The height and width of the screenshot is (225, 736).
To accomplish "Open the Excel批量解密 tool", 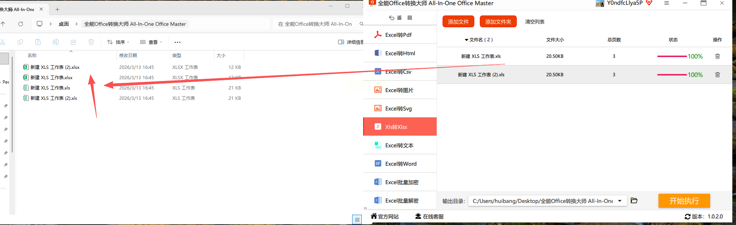I will click(400, 200).
